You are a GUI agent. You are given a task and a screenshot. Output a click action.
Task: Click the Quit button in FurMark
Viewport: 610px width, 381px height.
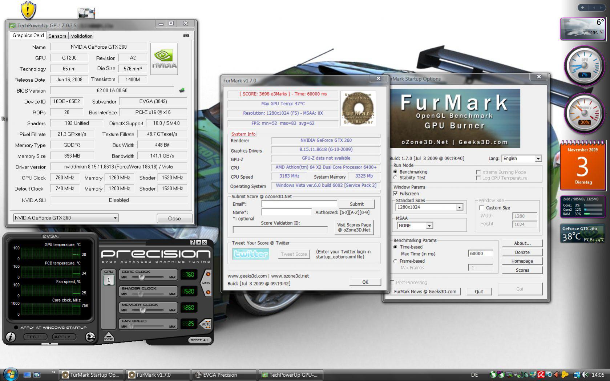(x=479, y=291)
